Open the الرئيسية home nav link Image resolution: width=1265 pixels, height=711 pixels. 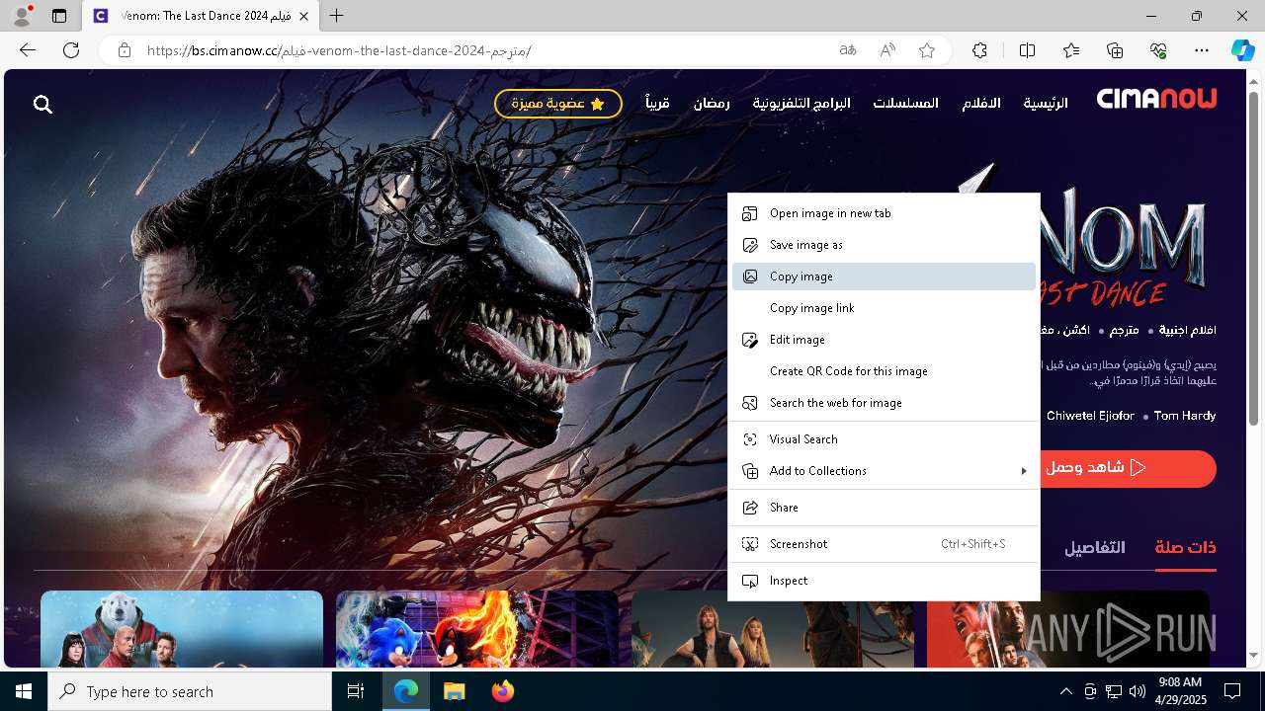coord(1046,103)
